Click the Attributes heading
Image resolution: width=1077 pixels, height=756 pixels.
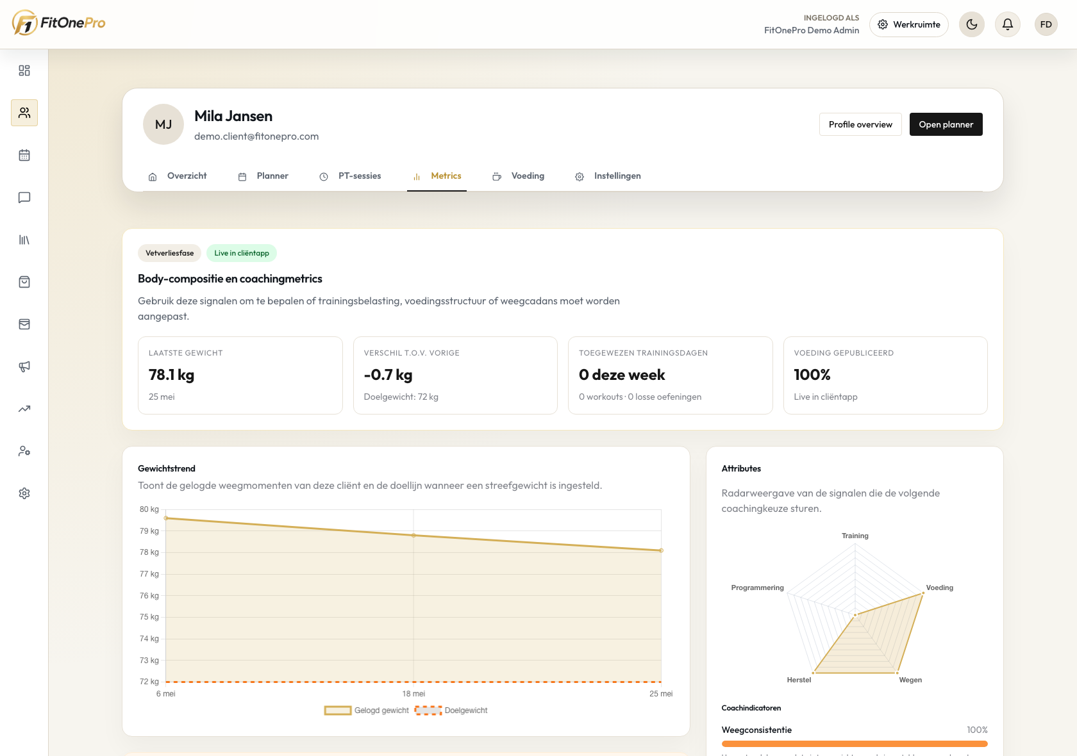coord(741,468)
